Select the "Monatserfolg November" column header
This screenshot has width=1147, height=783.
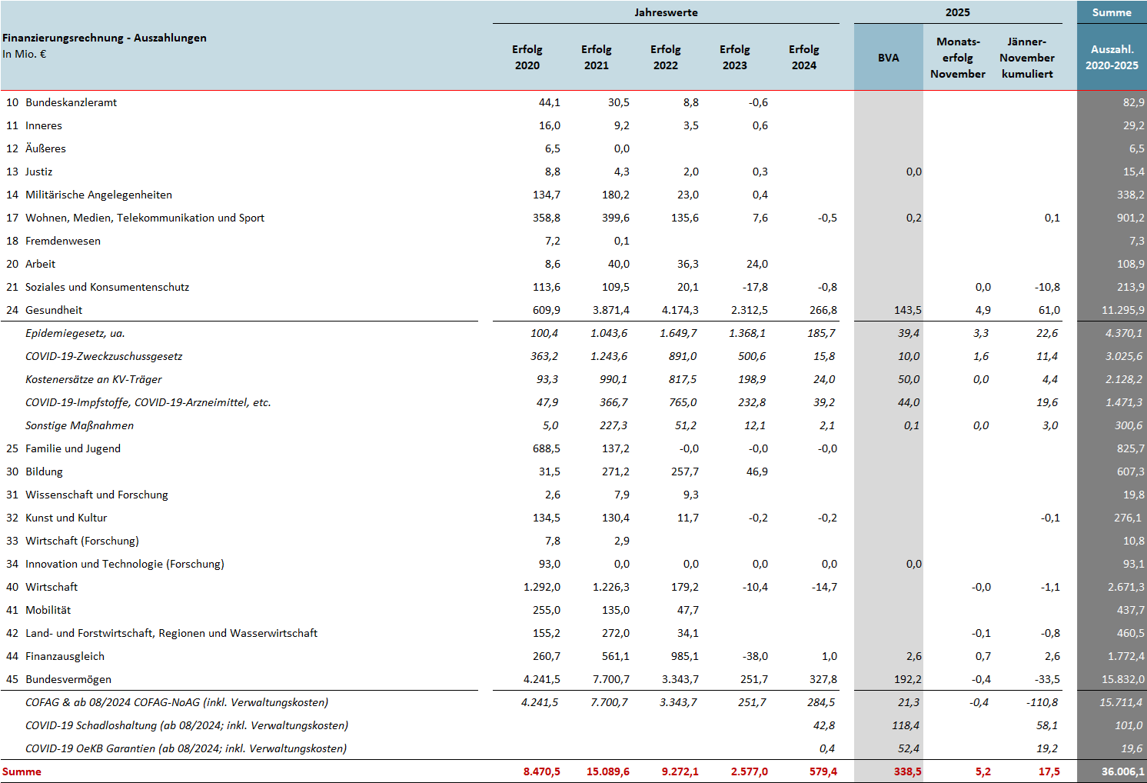[x=957, y=58]
